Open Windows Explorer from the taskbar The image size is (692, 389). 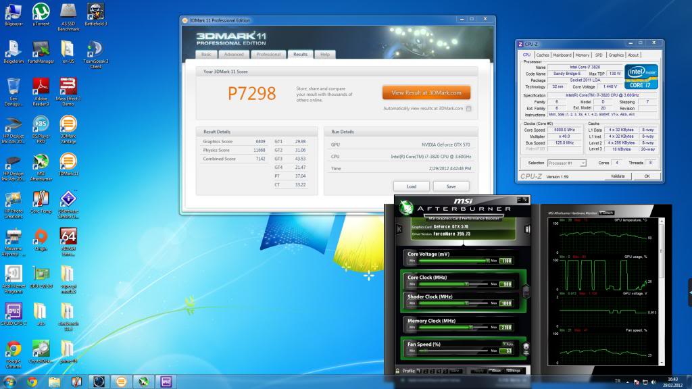click(54, 382)
